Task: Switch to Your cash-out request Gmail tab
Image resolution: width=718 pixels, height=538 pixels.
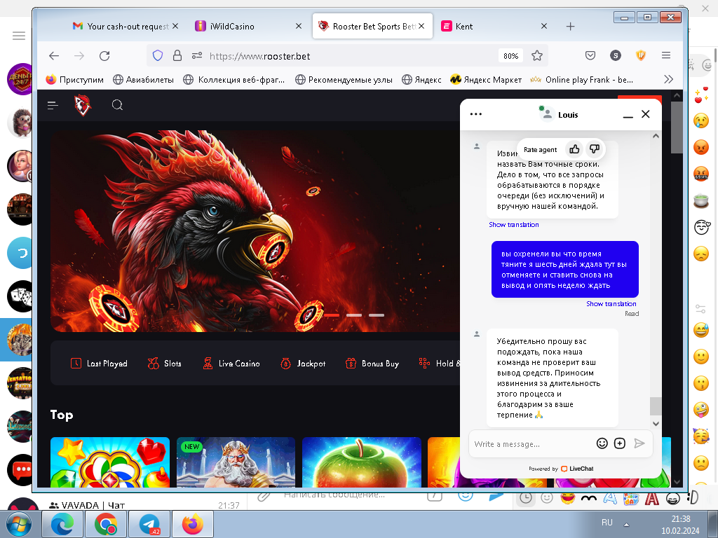Action: point(125,27)
